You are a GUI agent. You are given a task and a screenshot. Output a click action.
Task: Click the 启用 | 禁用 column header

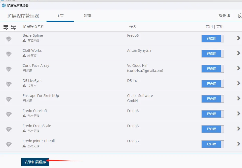[214, 27]
